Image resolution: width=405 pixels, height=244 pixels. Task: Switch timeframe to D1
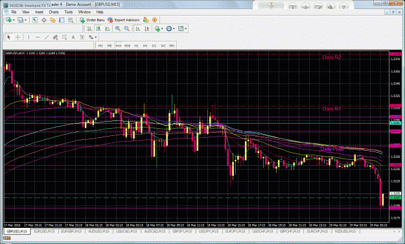[154, 46]
